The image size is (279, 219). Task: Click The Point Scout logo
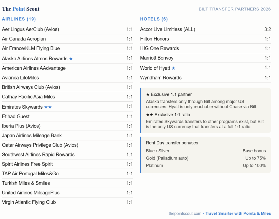[21, 9]
